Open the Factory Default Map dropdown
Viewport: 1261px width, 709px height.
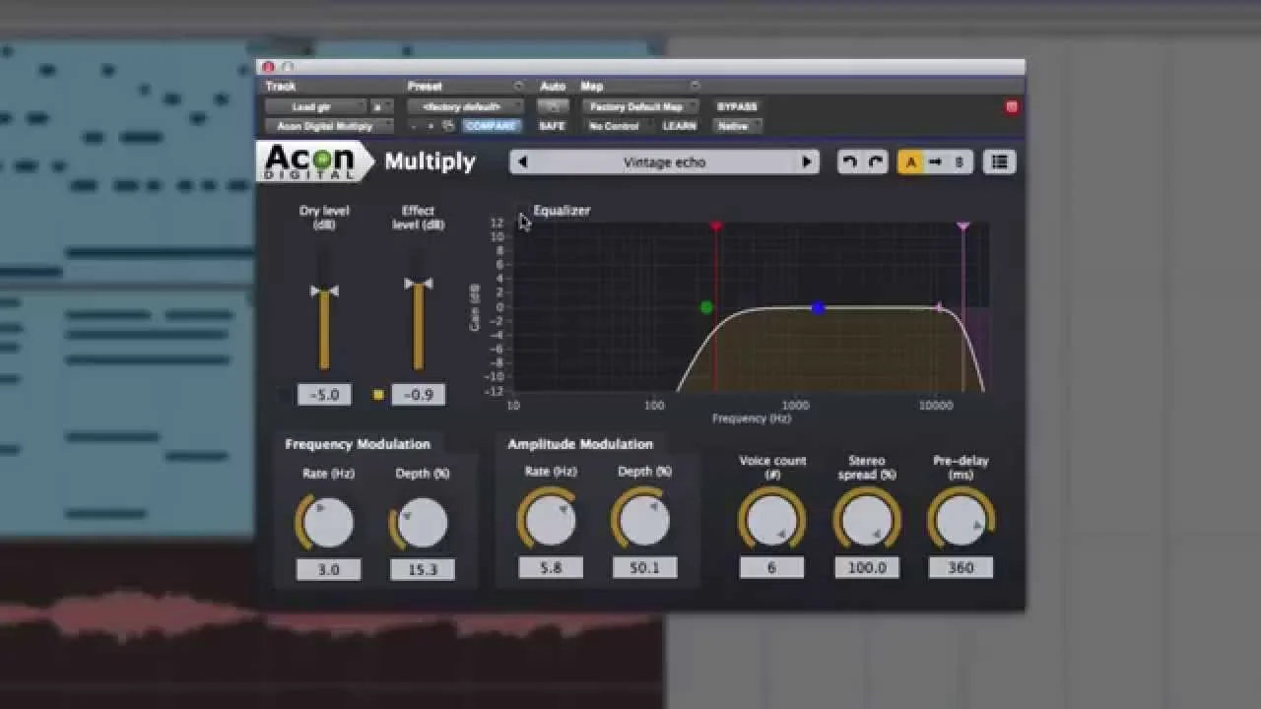click(x=638, y=105)
